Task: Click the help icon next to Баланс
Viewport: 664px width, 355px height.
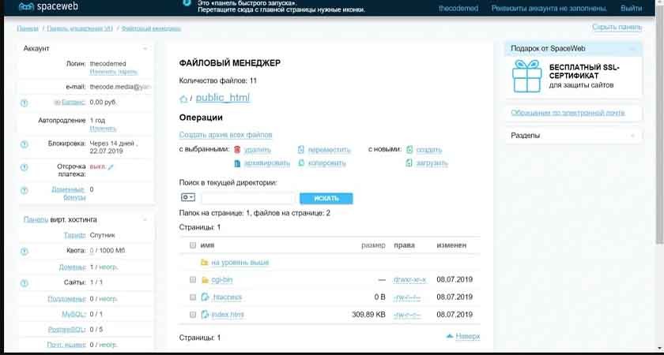Action: tap(25, 103)
